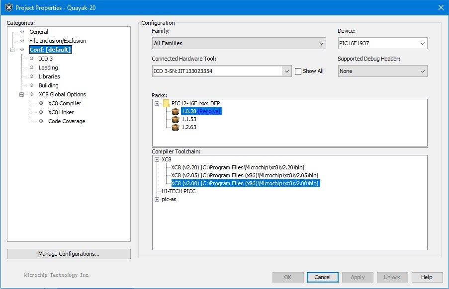449x289 pixels.
Task: Click the 1.2.63 pack package icon
Action: pyautogui.click(x=175, y=128)
